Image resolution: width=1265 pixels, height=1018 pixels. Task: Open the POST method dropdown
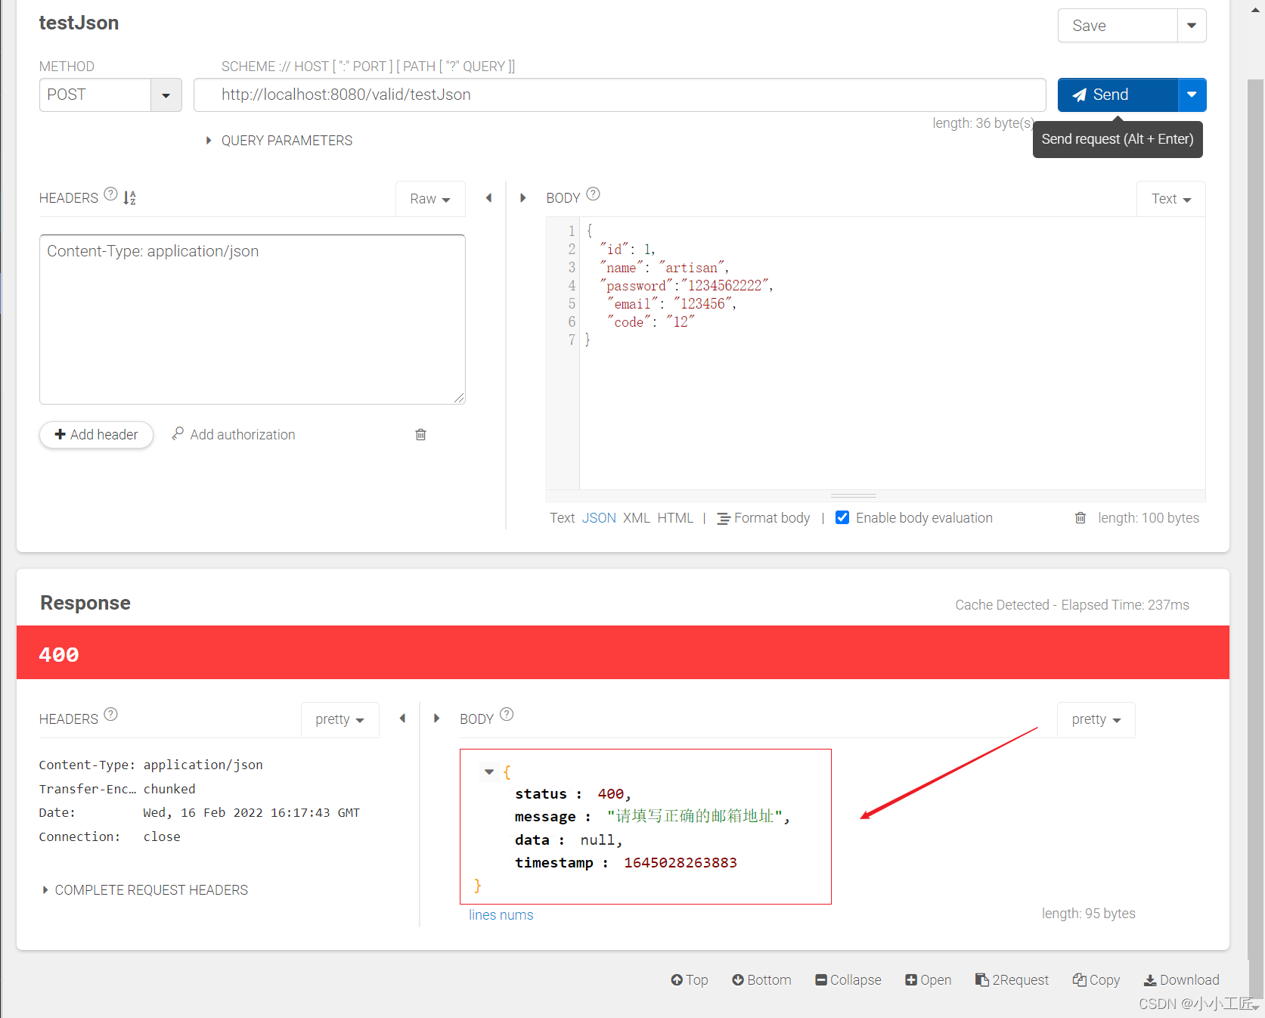coord(166,95)
